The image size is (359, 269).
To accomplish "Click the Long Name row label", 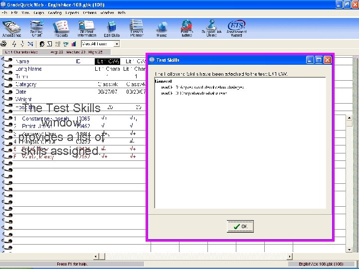I will pyautogui.click(x=28, y=69).
